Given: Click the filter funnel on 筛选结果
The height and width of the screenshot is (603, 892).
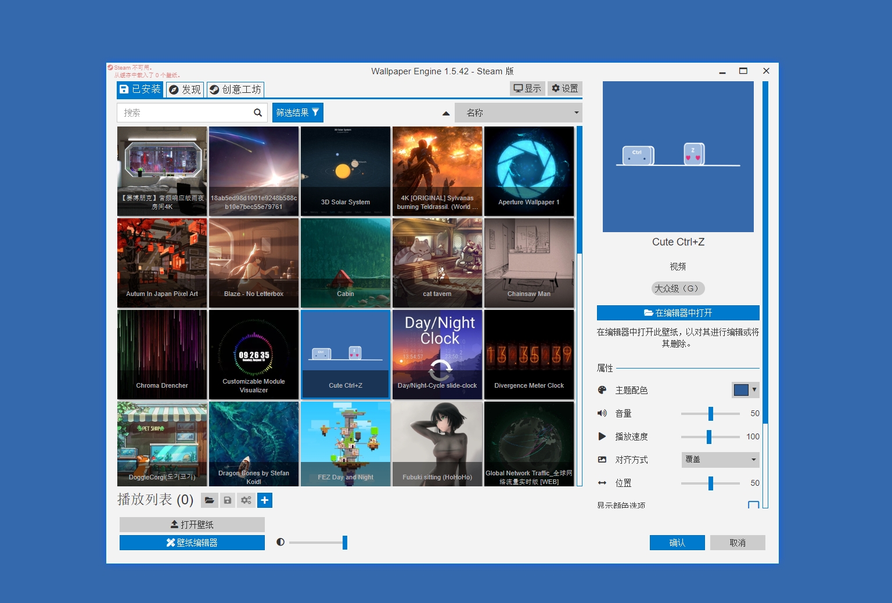Looking at the screenshot, I should tap(315, 112).
